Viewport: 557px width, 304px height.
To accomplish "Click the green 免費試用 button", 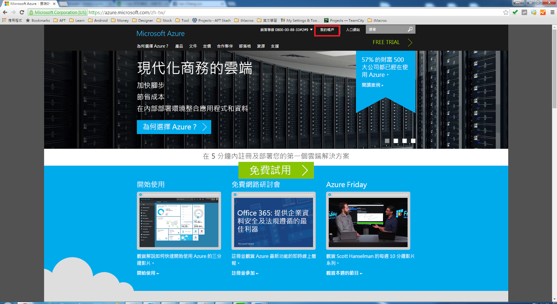I will tap(276, 170).
